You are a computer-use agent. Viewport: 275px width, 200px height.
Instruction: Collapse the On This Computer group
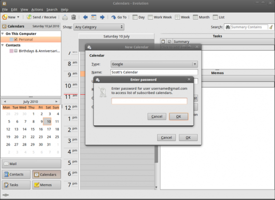[x=2, y=33]
